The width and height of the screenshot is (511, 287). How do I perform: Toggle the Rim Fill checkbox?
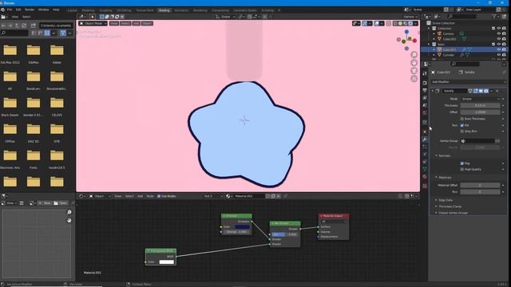[x=461, y=125]
